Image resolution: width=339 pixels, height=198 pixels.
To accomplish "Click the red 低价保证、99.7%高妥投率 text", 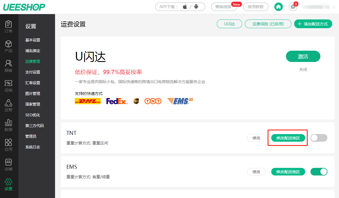I will (108, 72).
